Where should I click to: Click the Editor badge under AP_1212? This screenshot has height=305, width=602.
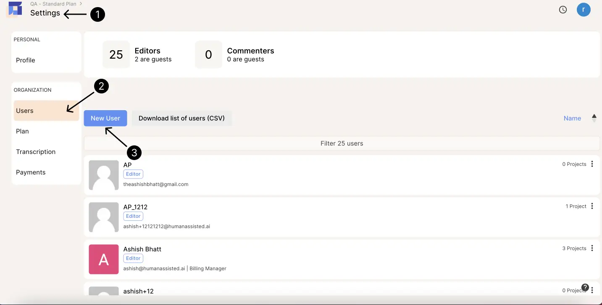[133, 216]
